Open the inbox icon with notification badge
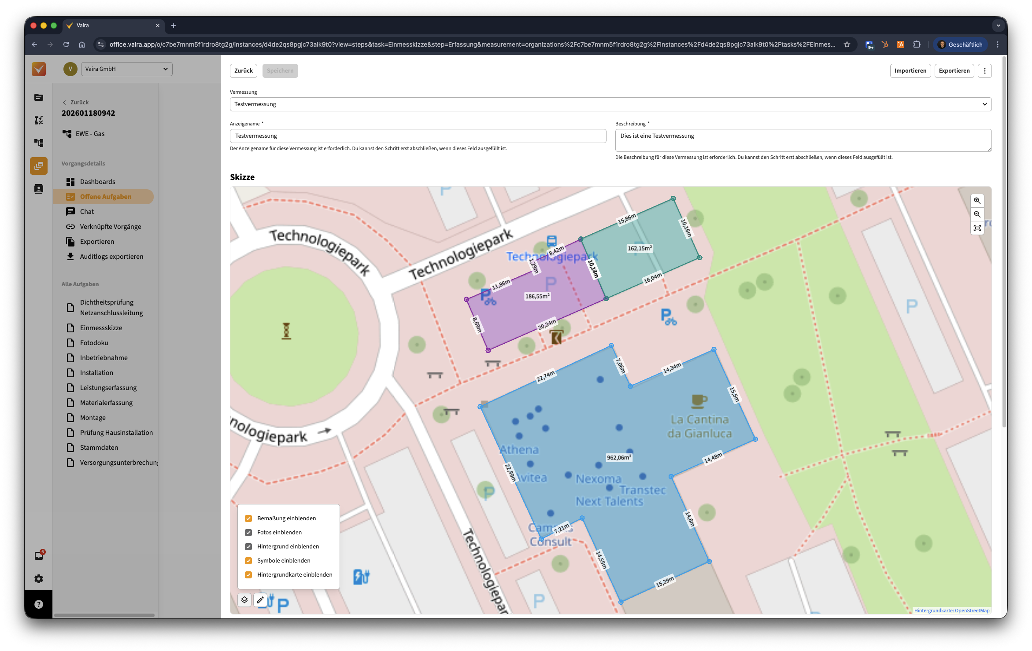1032x651 pixels. (39, 555)
